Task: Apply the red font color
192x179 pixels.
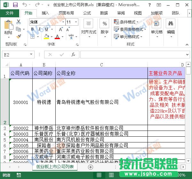Action: [x=57, y=37]
